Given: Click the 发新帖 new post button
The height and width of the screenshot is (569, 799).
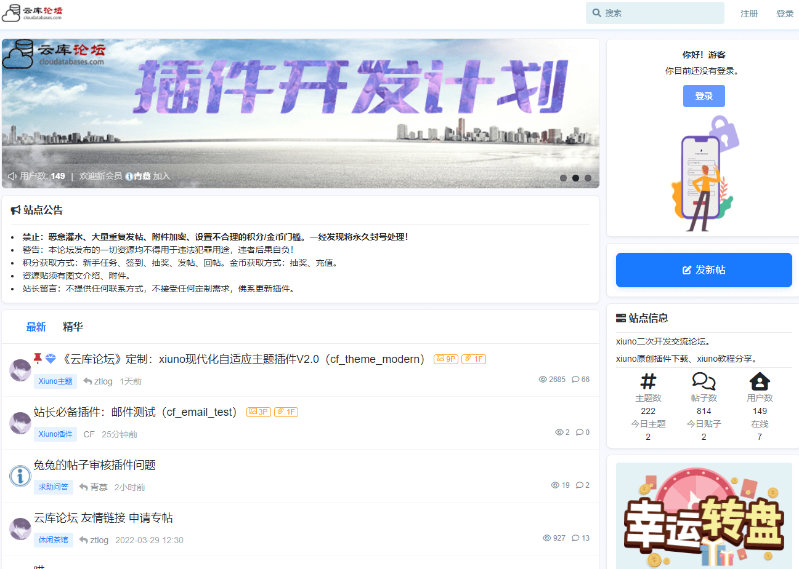Looking at the screenshot, I should 704,270.
